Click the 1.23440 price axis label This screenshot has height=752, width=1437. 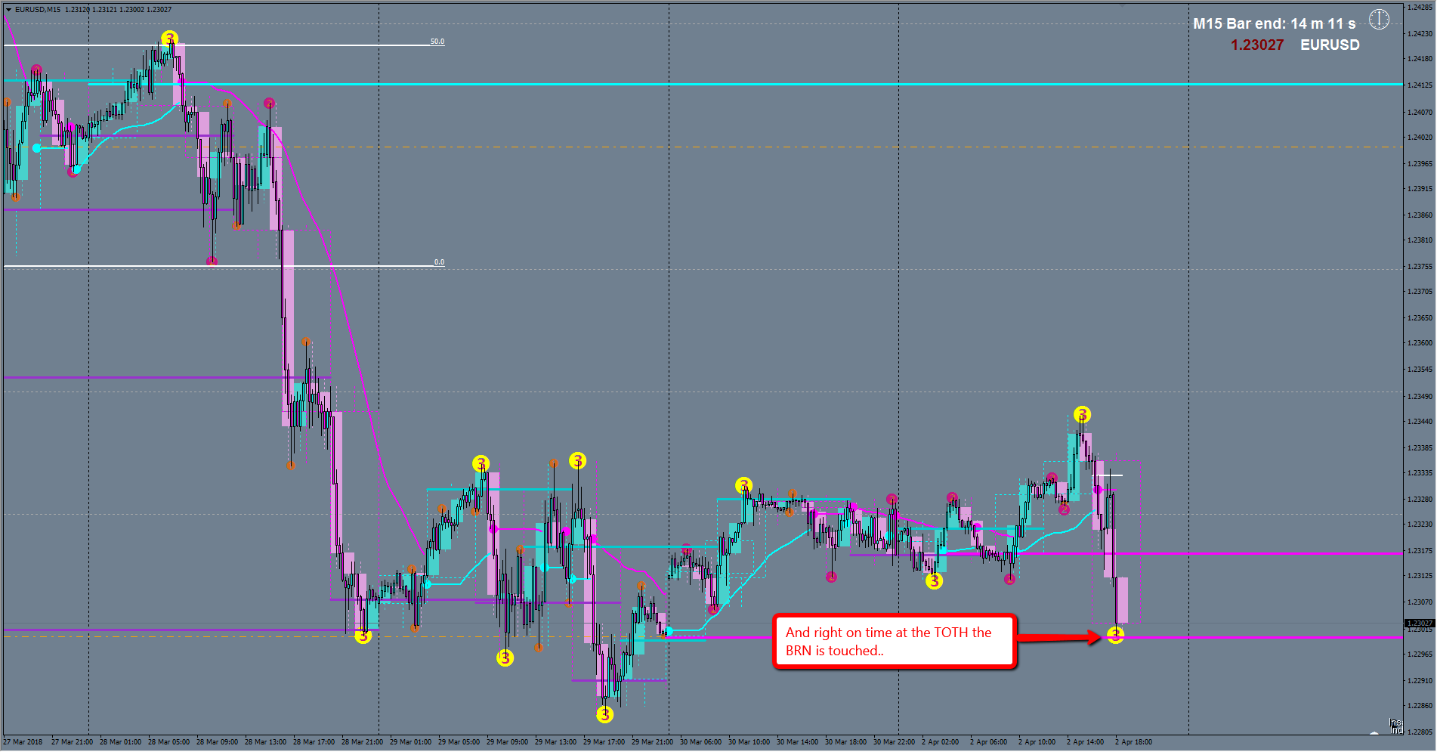point(1420,422)
